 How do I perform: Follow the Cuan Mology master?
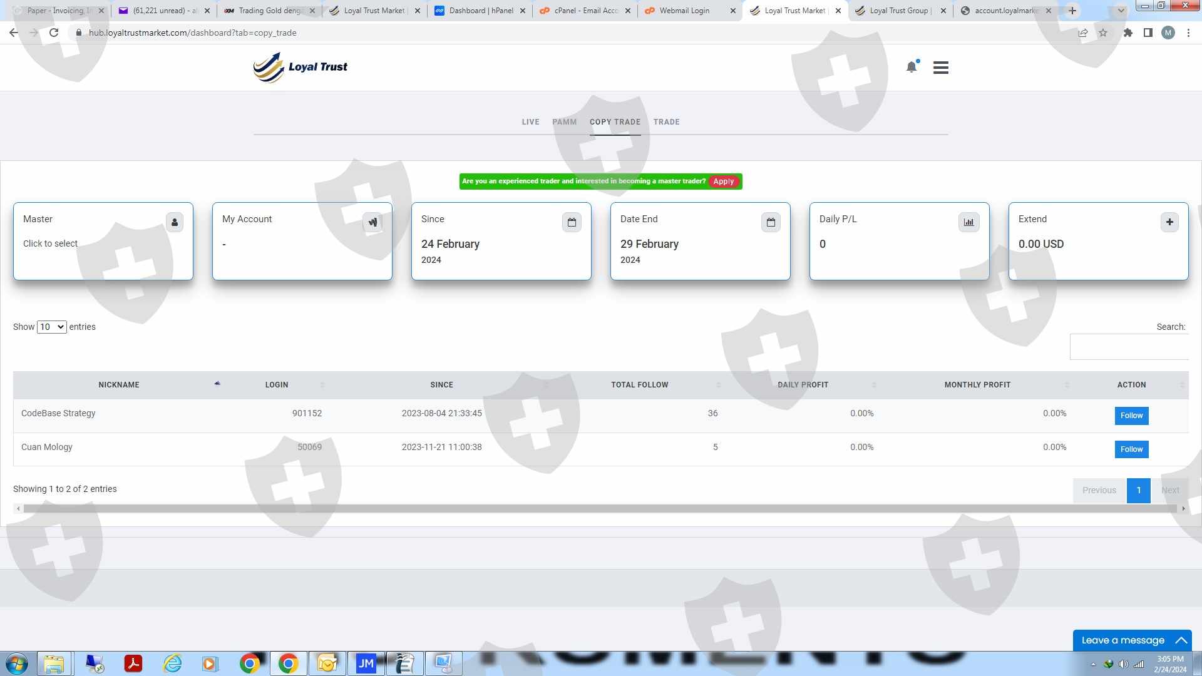tap(1131, 449)
